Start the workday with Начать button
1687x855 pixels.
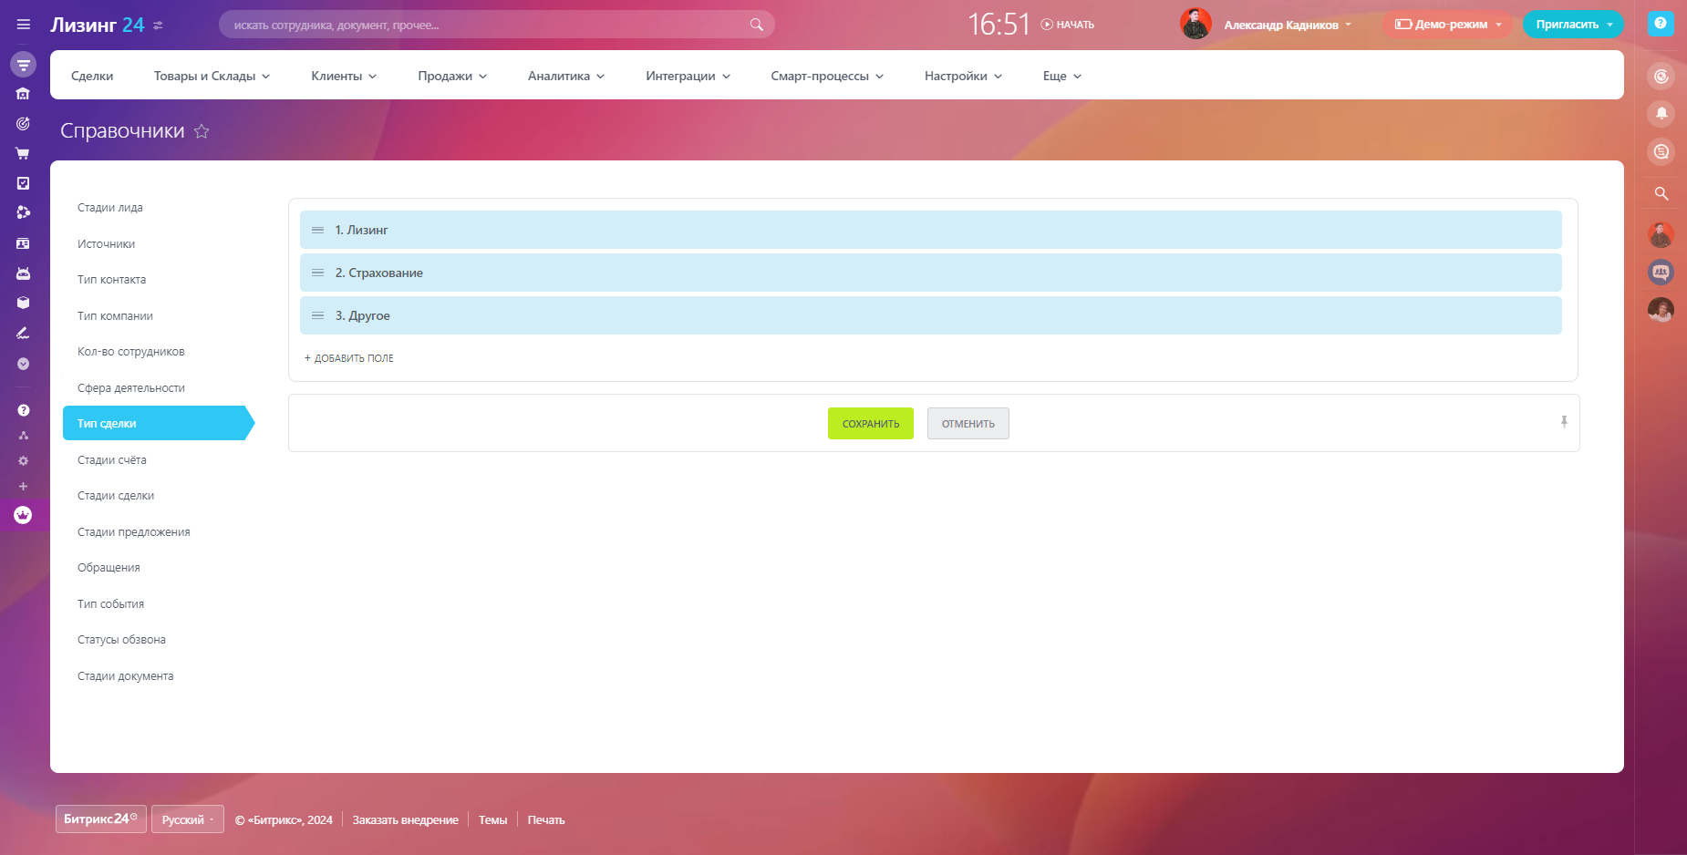1068,25
